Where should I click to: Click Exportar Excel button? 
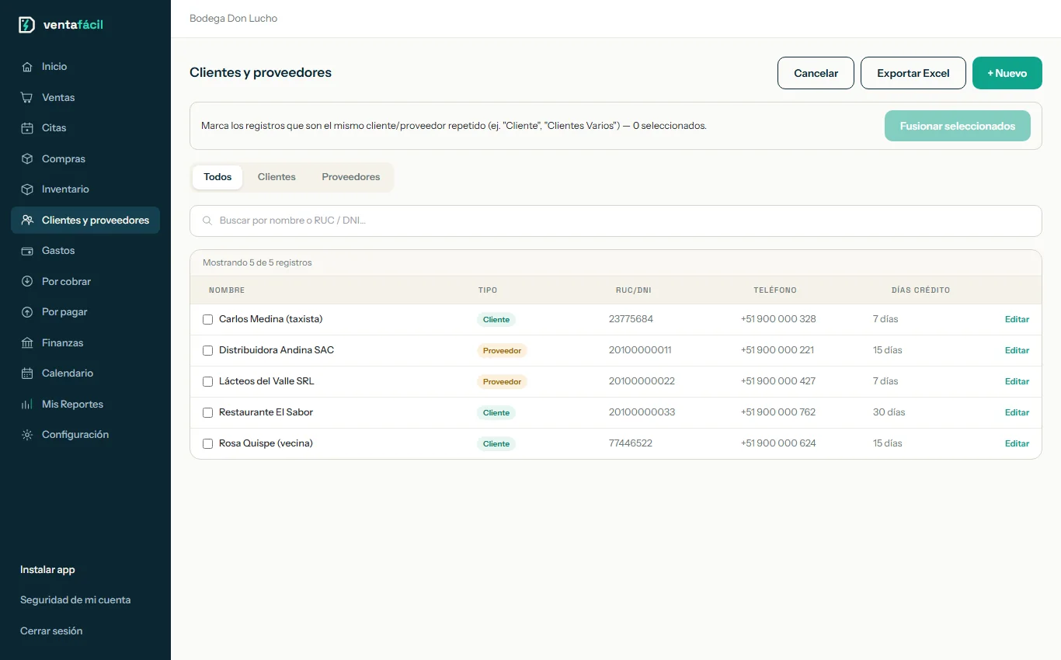tap(913, 73)
